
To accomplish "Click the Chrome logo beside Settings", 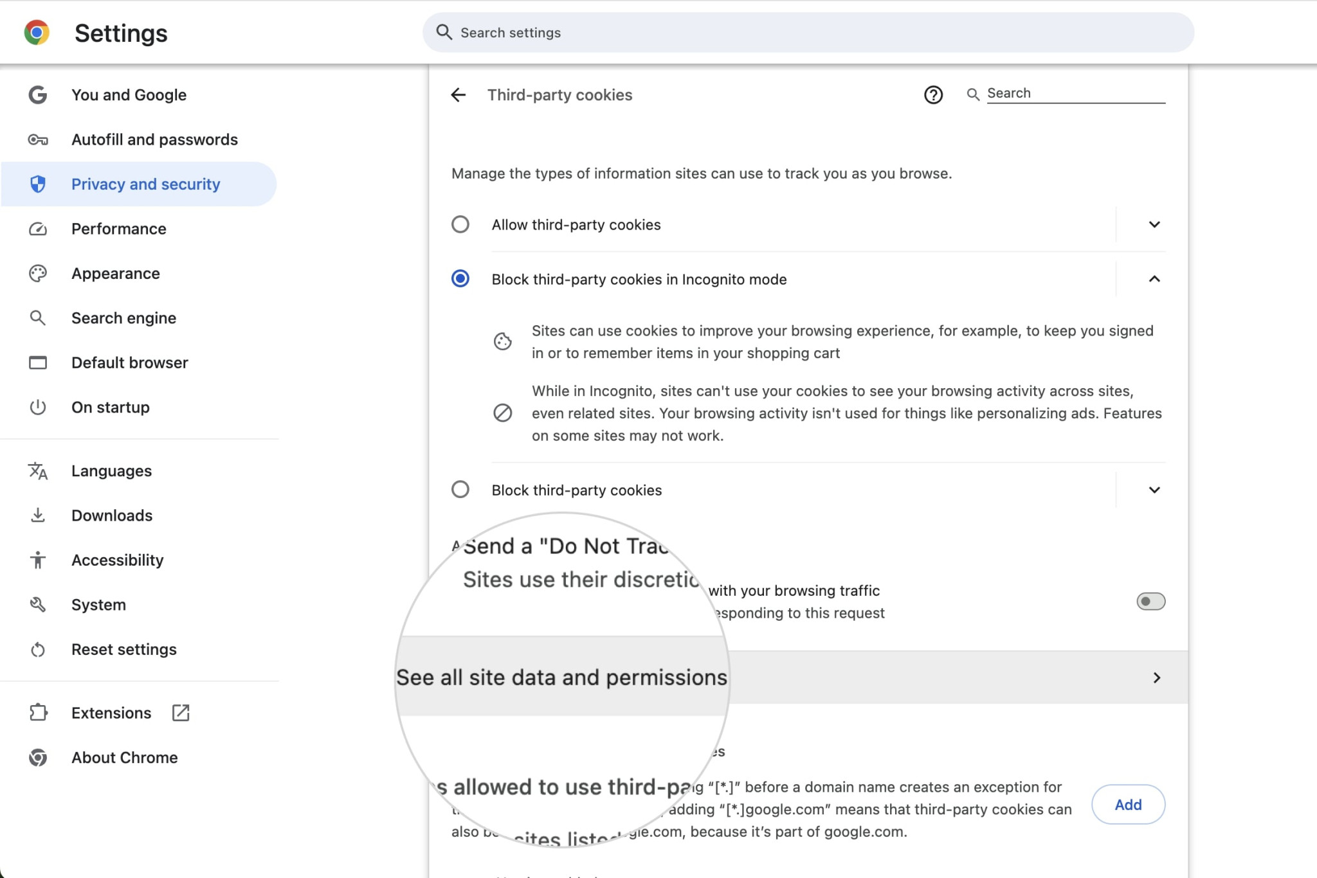I will 37,32.
